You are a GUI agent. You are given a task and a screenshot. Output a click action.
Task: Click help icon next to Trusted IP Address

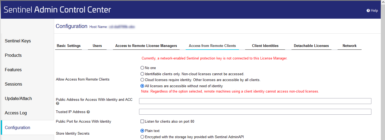(x=88, y=112)
